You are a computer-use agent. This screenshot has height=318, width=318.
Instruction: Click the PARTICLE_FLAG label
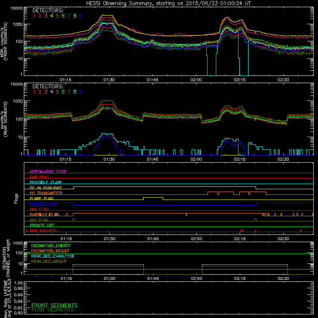45,214
